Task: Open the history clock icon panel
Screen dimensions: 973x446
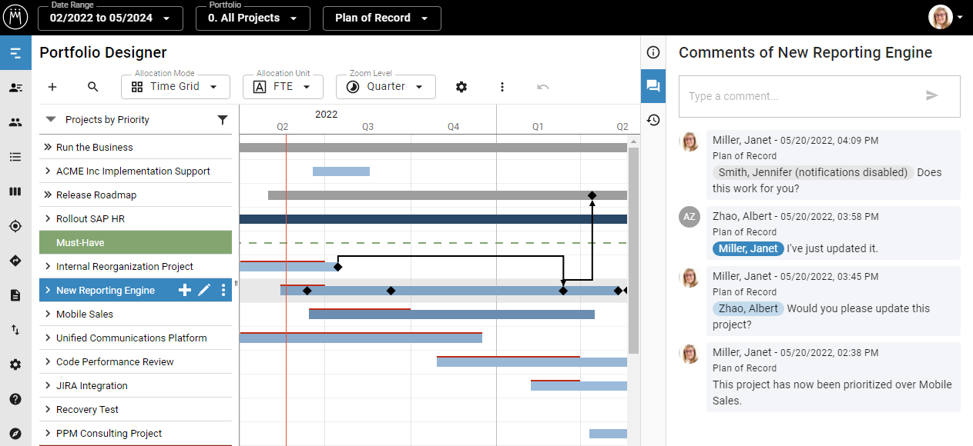Action: click(x=653, y=120)
